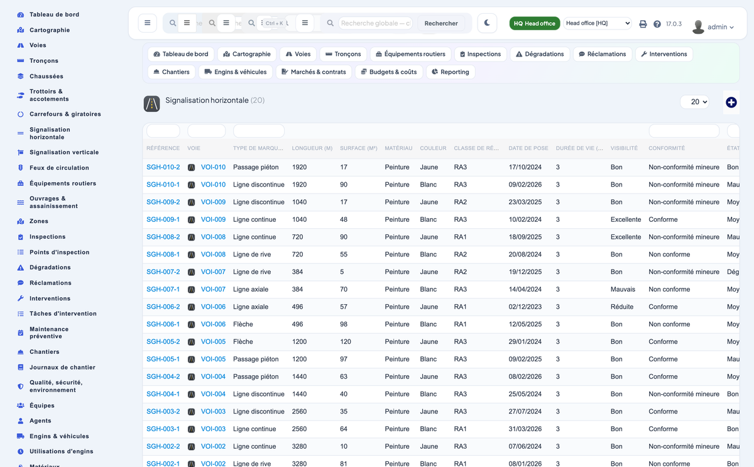Expand the admin user menu
This screenshot has width=754, height=467.
coord(713,27)
